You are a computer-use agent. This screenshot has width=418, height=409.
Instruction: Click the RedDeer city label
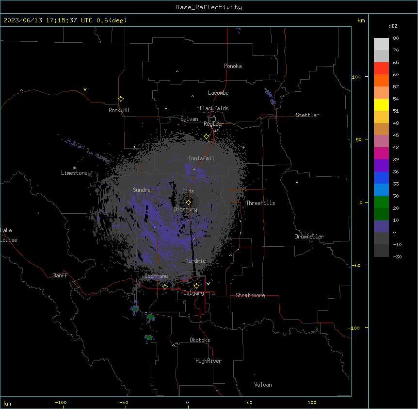pyautogui.click(x=213, y=124)
